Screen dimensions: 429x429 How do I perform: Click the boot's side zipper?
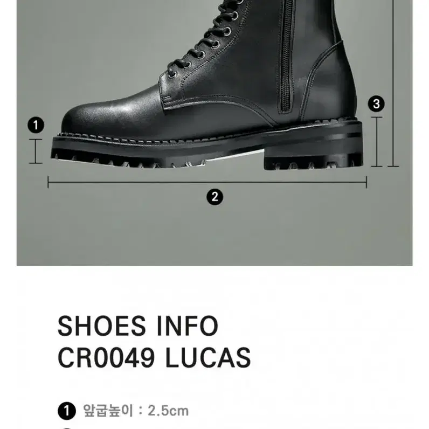(x=286, y=56)
